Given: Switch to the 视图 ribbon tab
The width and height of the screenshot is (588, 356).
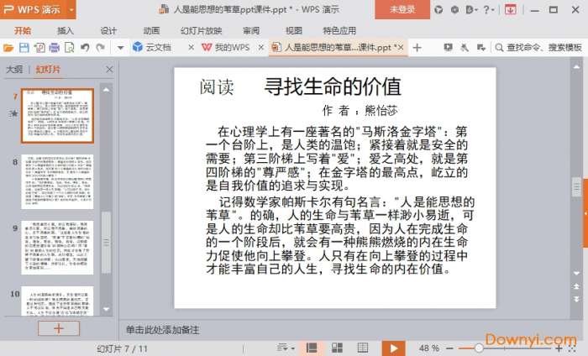Looking at the screenshot, I should click(x=294, y=31).
